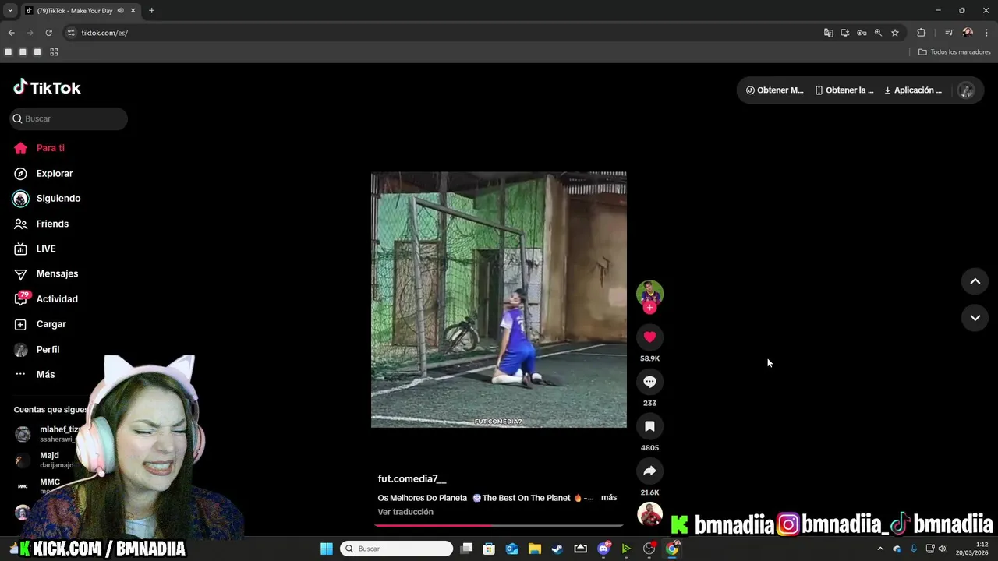The height and width of the screenshot is (561, 998).
Task: Open Steam from the taskbar
Action: (557, 549)
